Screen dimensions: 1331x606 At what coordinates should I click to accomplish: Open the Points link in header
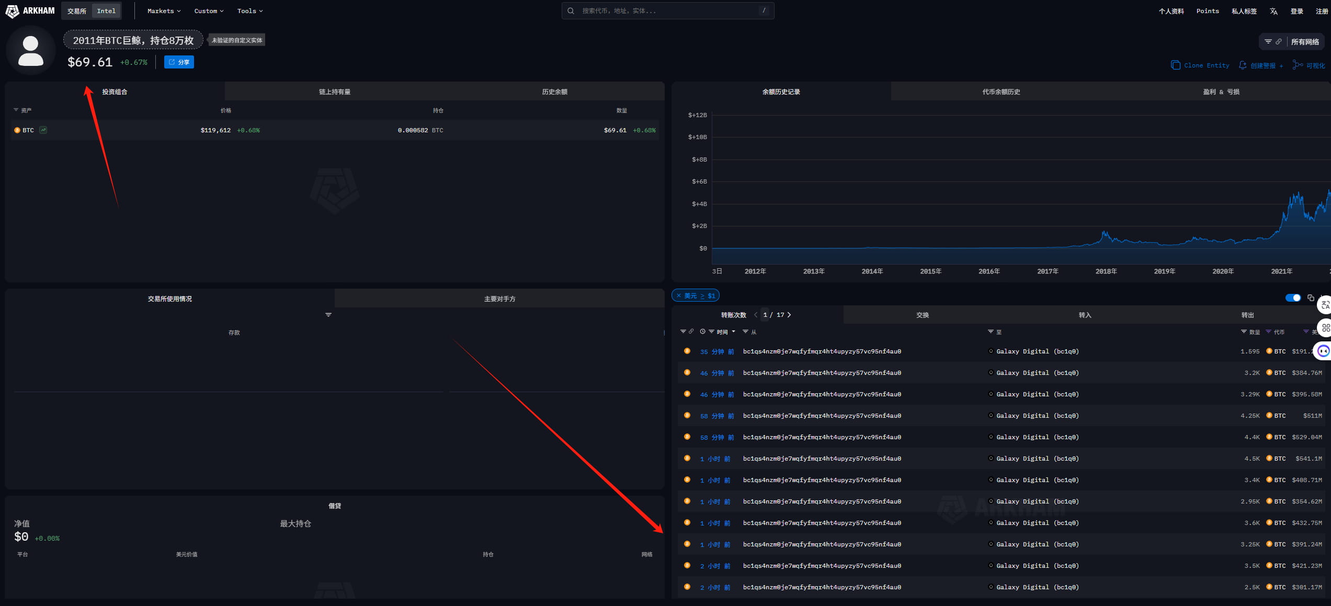click(x=1207, y=11)
